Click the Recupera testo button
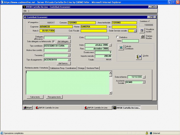 click(54, 97)
